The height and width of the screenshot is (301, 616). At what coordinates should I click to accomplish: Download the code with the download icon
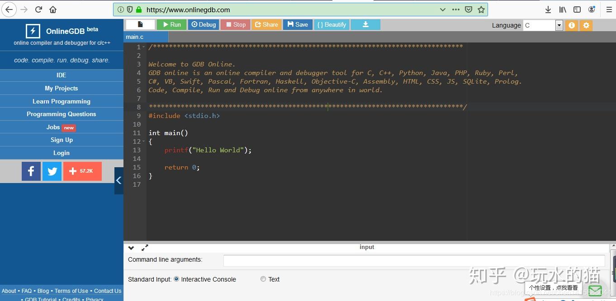click(x=365, y=25)
